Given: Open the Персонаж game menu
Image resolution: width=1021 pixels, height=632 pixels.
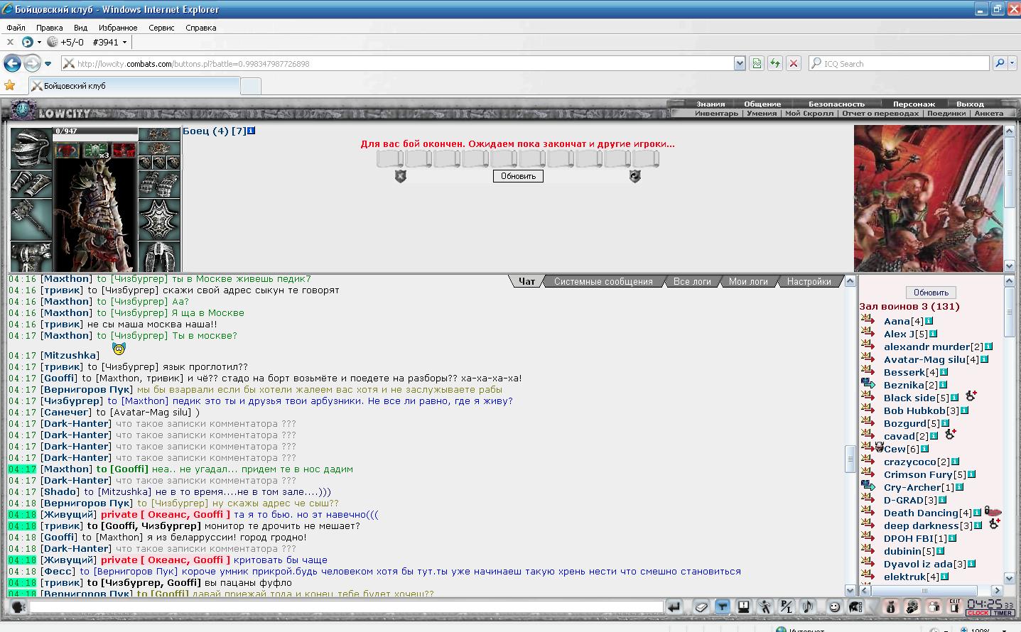Looking at the screenshot, I should coord(914,104).
